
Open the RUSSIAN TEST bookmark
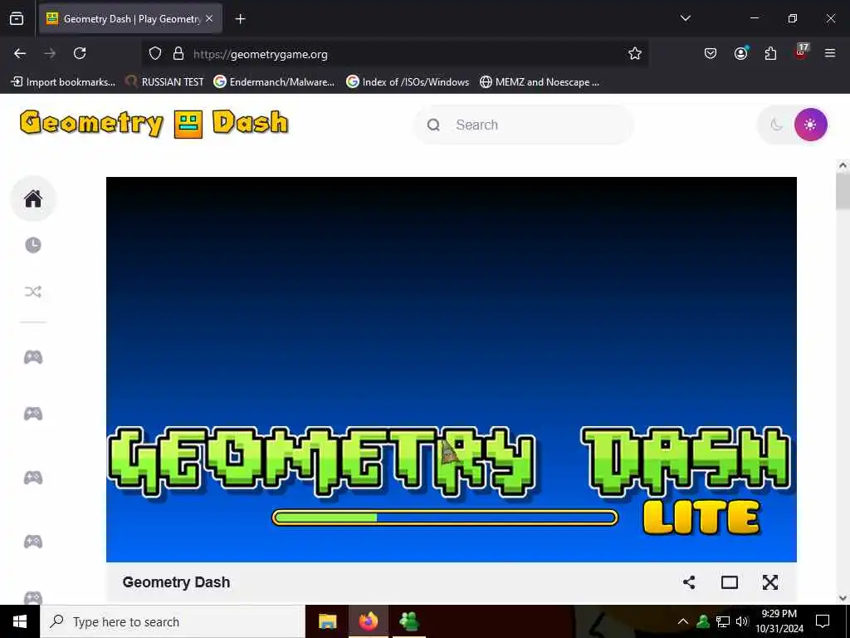coord(164,82)
